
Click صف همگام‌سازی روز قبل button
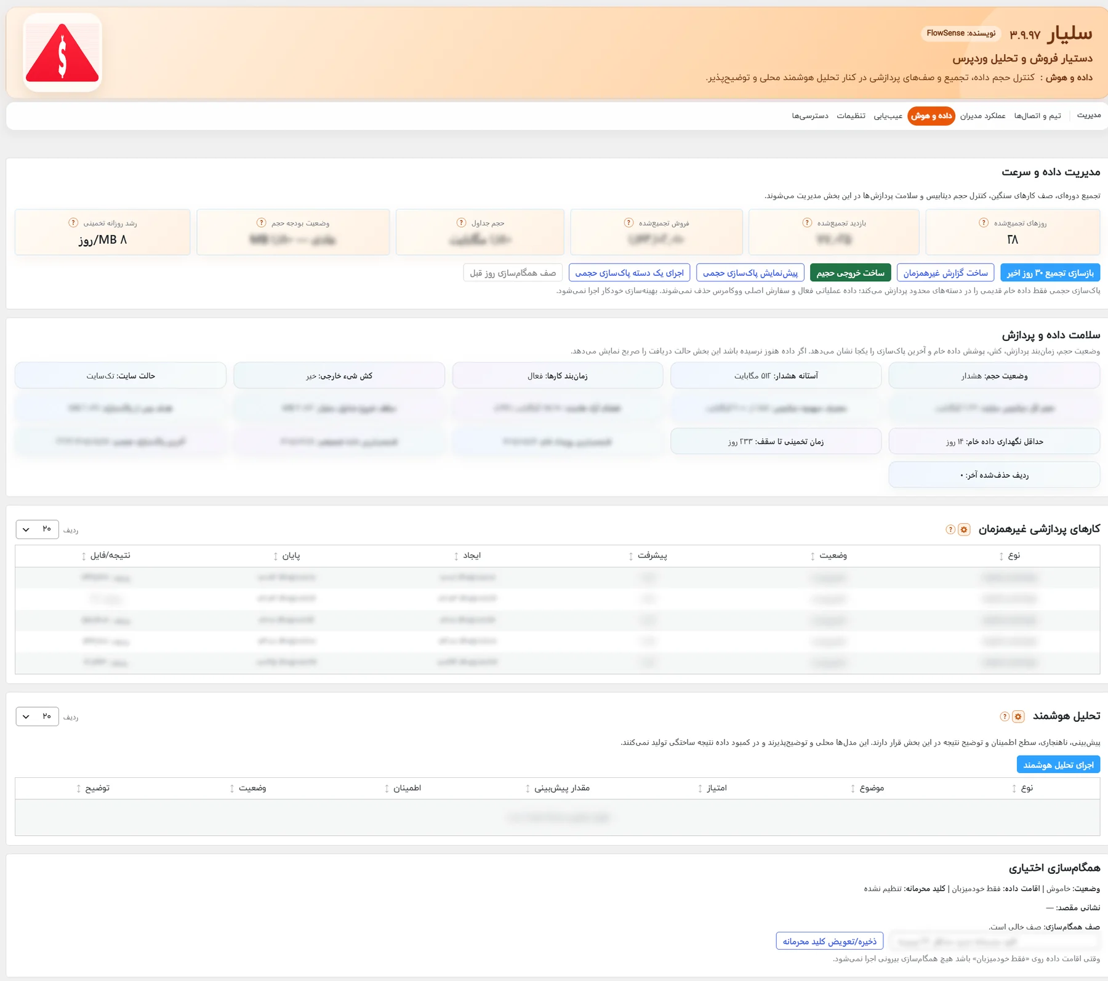pyautogui.click(x=513, y=273)
